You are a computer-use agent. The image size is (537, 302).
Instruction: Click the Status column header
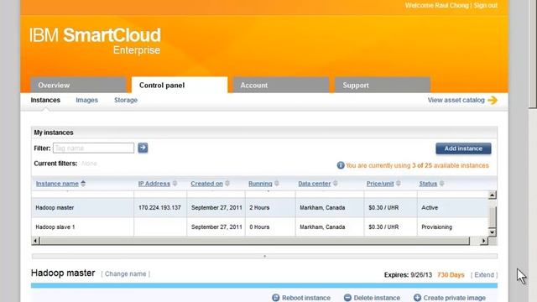[x=428, y=184]
